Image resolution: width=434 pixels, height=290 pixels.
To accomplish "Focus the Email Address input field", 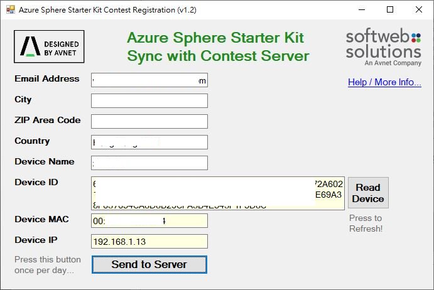I will (149, 80).
